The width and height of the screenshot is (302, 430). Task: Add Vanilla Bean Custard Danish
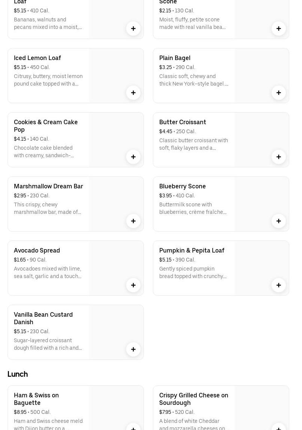pos(133,349)
